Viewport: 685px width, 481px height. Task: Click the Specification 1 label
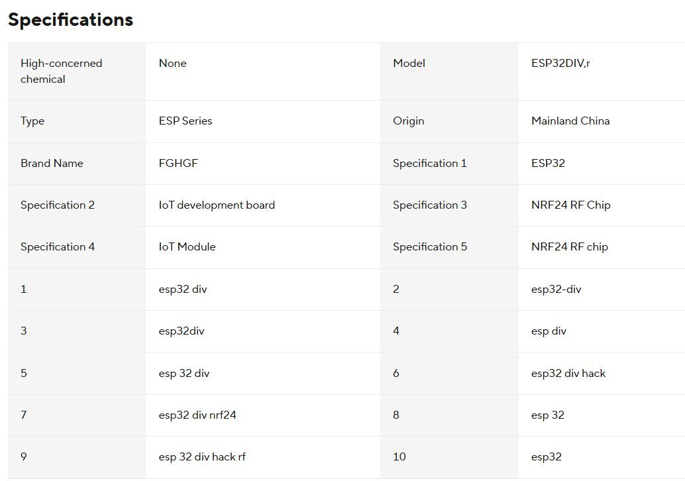429,163
